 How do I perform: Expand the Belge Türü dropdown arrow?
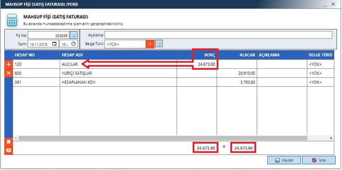150,44
